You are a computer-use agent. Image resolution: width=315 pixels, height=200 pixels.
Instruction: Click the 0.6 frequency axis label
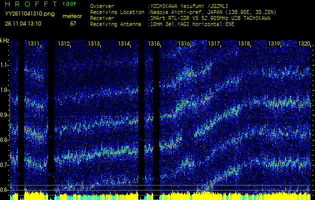pos(3,190)
